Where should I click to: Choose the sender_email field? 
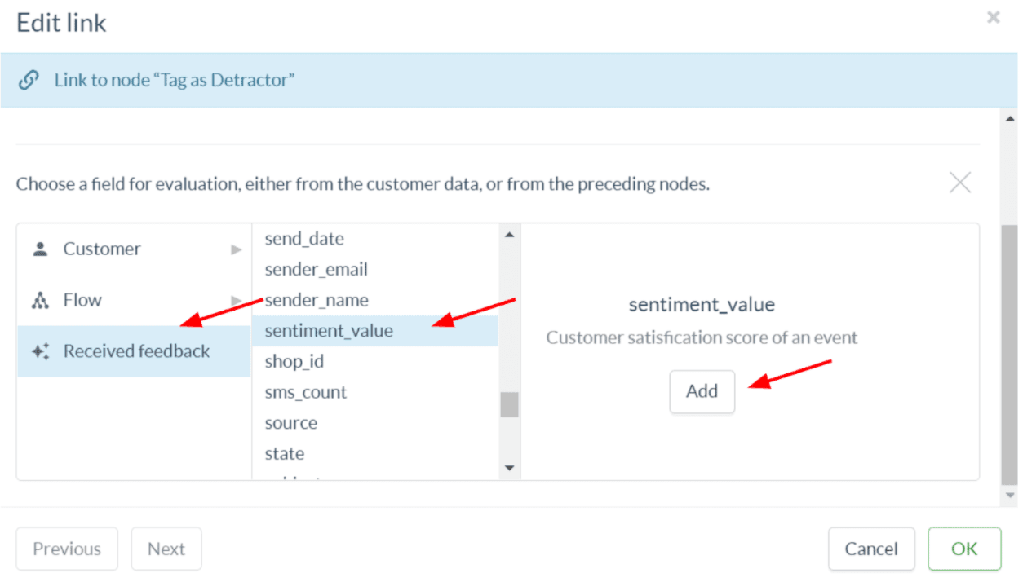tap(316, 270)
